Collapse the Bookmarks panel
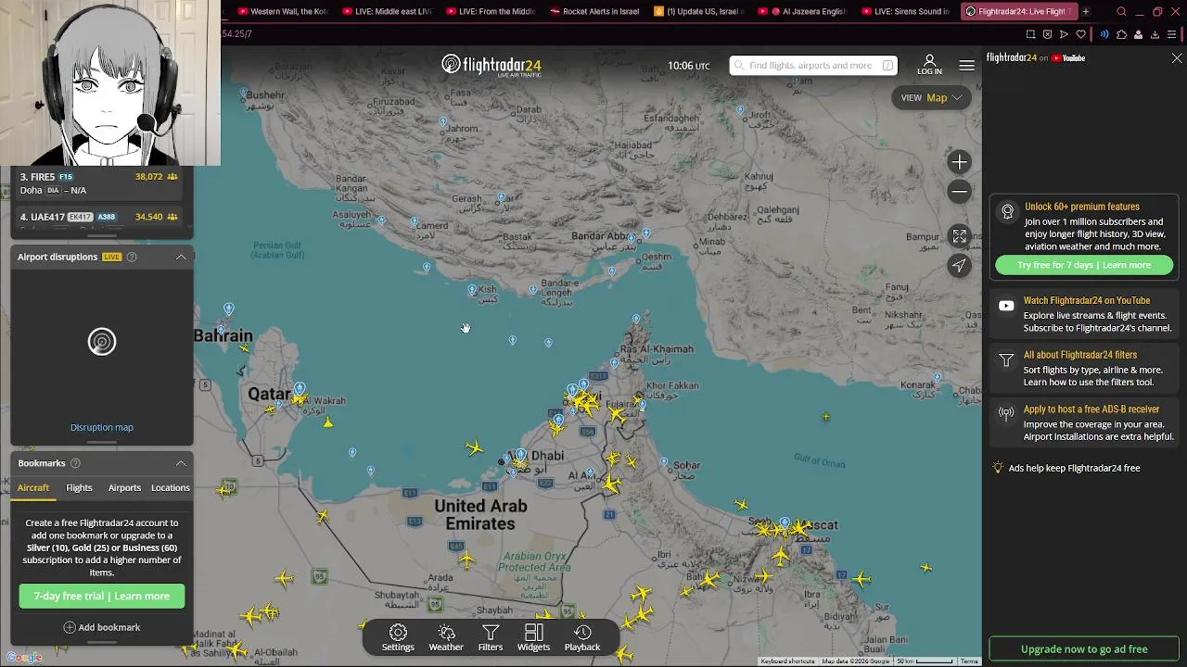Image resolution: width=1187 pixels, height=667 pixels. (x=181, y=463)
